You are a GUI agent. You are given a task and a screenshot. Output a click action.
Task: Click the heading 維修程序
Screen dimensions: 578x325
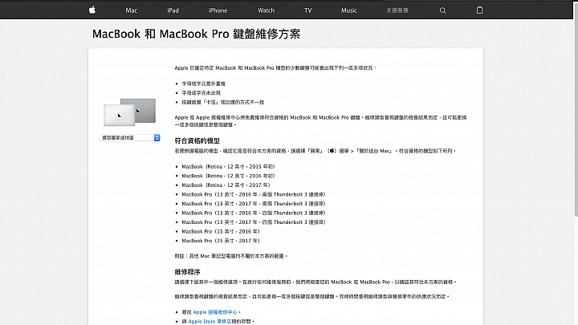[x=187, y=272]
